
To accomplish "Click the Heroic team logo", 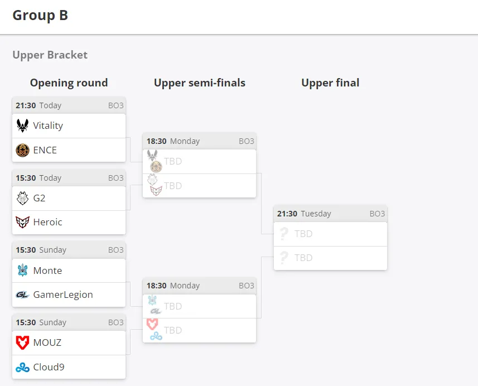I will (22, 222).
